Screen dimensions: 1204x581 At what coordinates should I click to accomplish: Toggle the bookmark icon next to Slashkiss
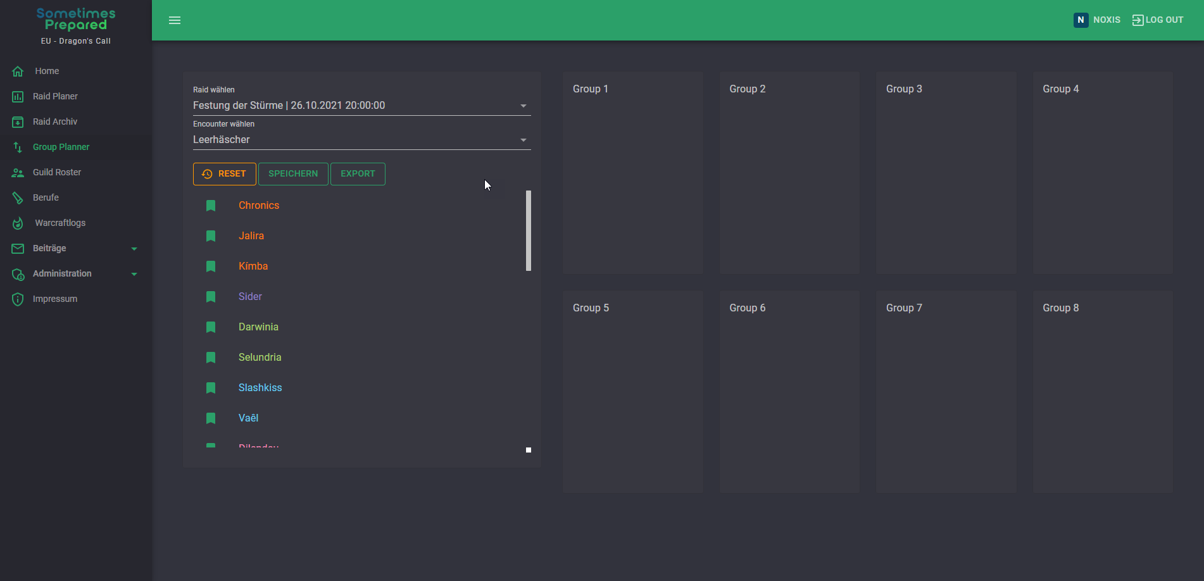pos(211,387)
